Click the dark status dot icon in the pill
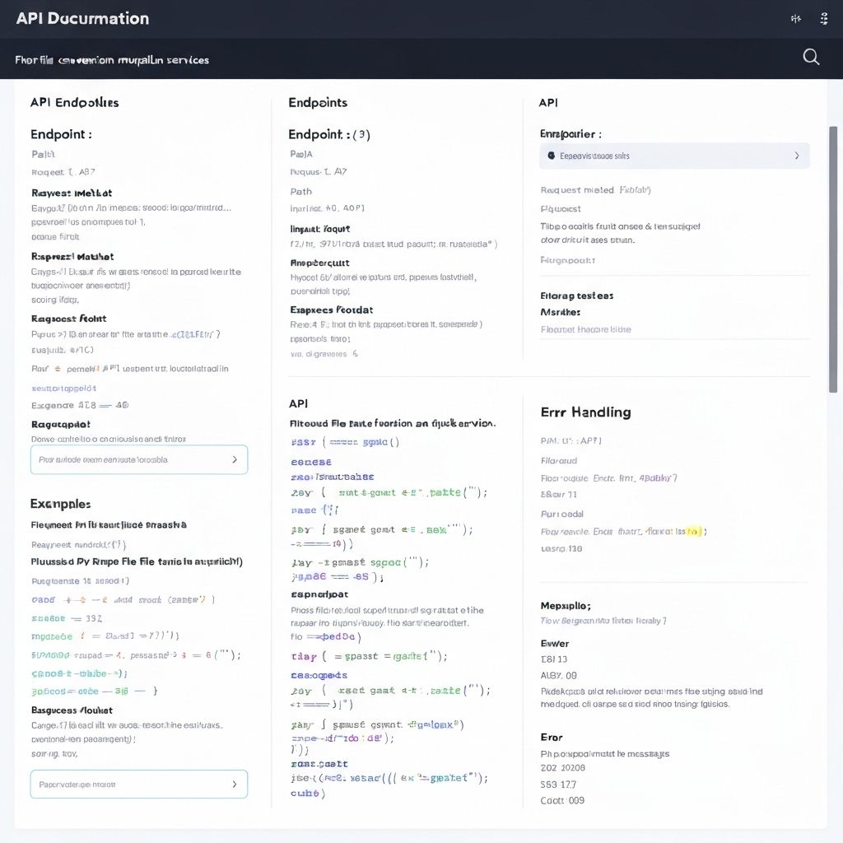Screen dimensions: 843x843 (551, 156)
